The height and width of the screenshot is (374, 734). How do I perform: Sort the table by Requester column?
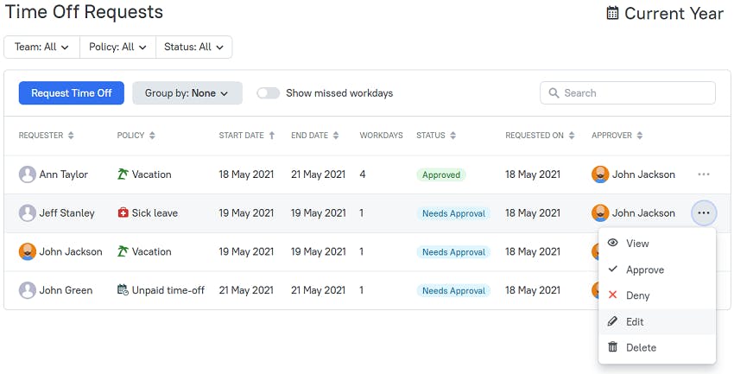tap(47, 136)
